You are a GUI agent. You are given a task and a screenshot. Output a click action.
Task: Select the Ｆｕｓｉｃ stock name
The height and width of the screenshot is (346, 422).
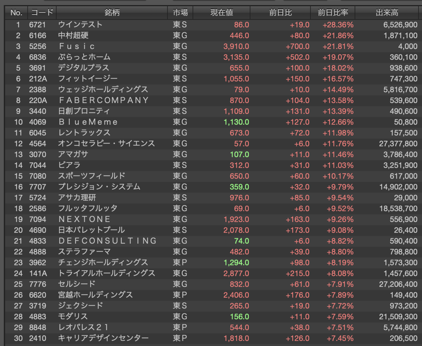coord(77,46)
